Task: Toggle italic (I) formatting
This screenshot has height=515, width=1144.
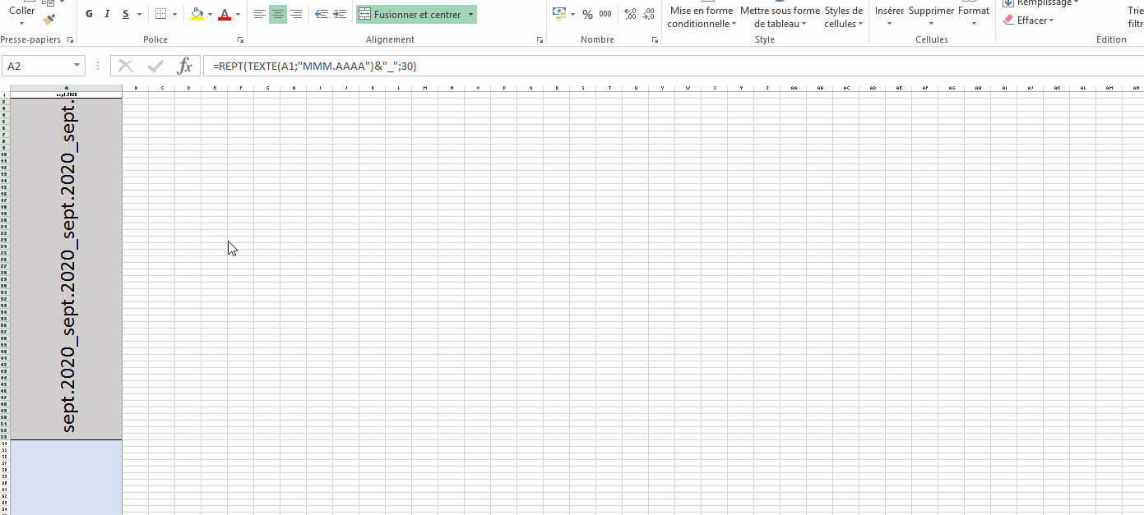Action: click(108, 15)
